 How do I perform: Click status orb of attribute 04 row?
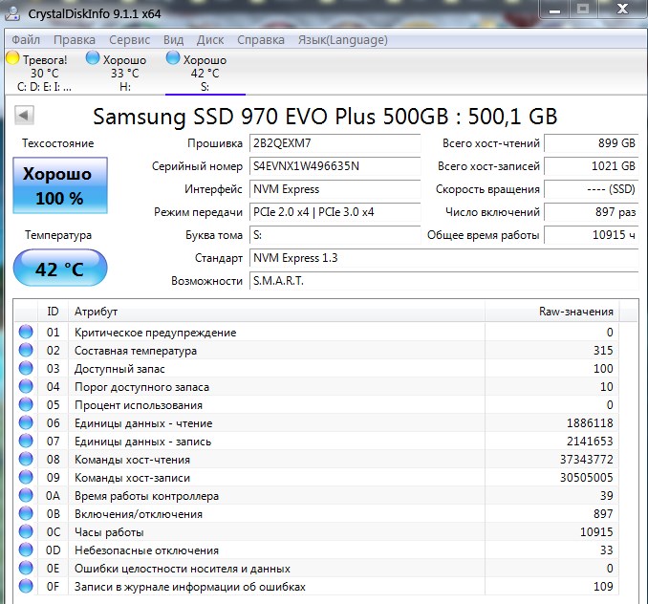click(x=26, y=386)
